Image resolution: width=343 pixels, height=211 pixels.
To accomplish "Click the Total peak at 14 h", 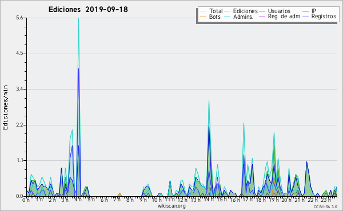I will (209, 102).
